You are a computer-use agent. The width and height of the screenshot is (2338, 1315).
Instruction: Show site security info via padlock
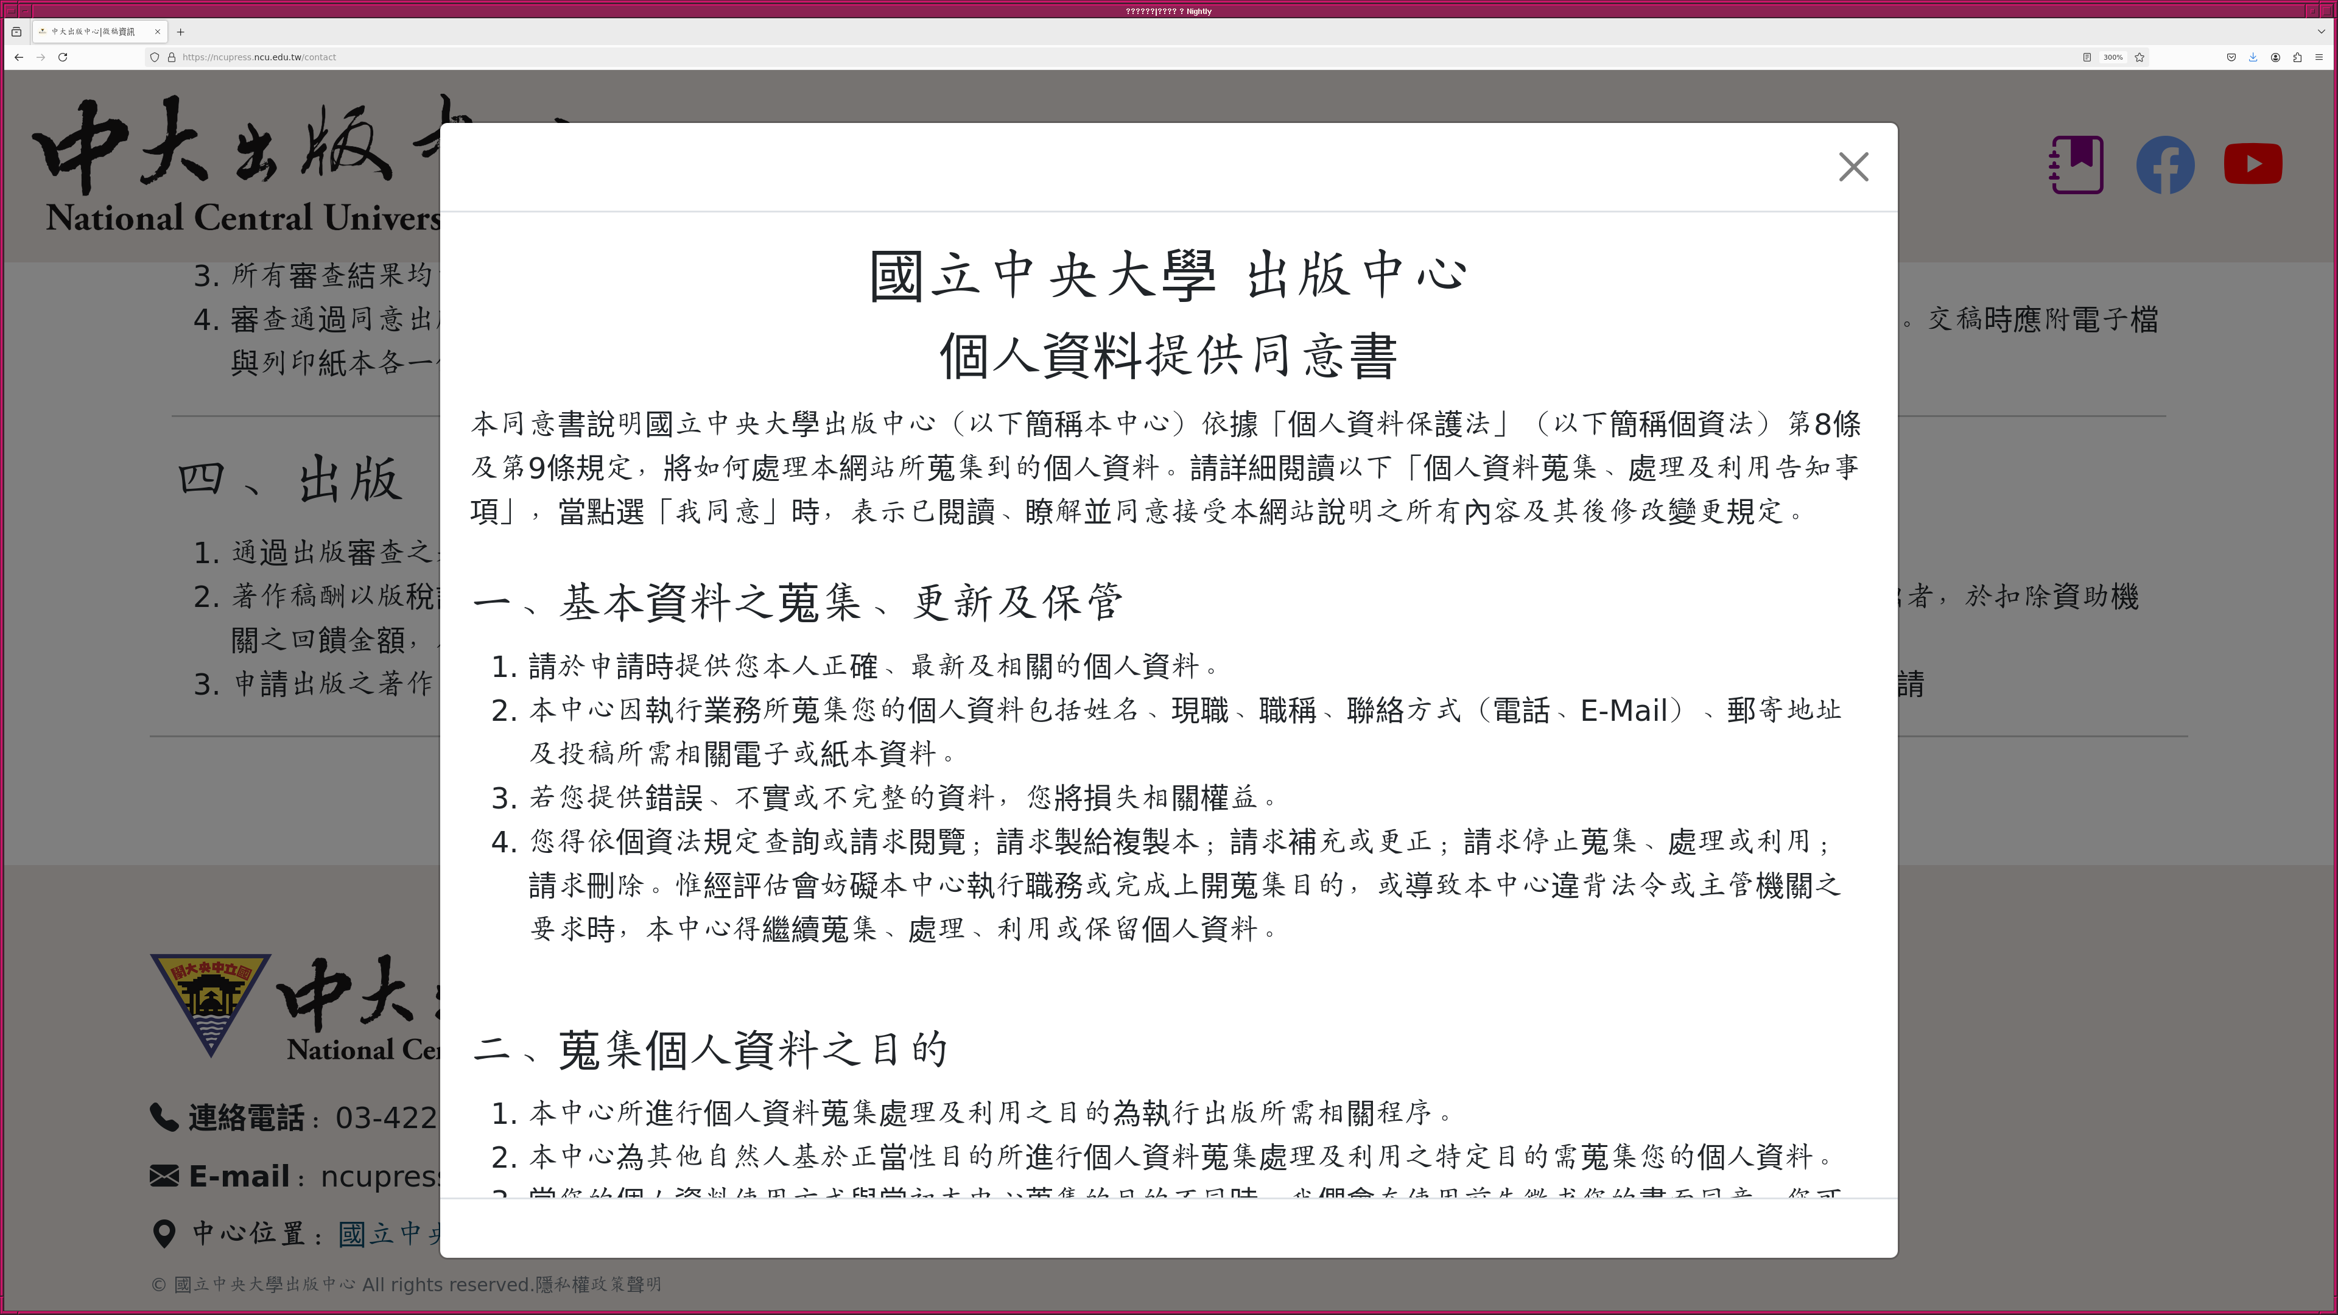tap(172, 57)
